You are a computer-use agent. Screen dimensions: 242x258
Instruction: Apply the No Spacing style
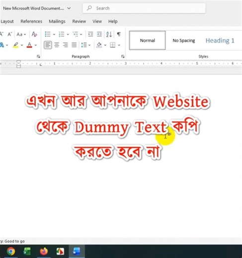pos(184,41)
